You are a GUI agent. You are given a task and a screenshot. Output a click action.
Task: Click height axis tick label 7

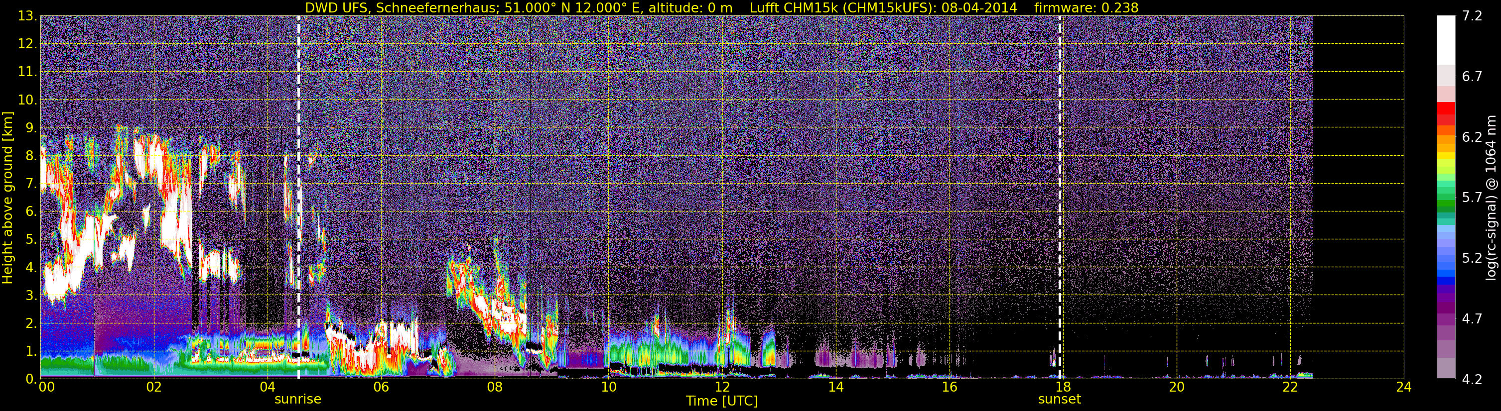(31, 184)
